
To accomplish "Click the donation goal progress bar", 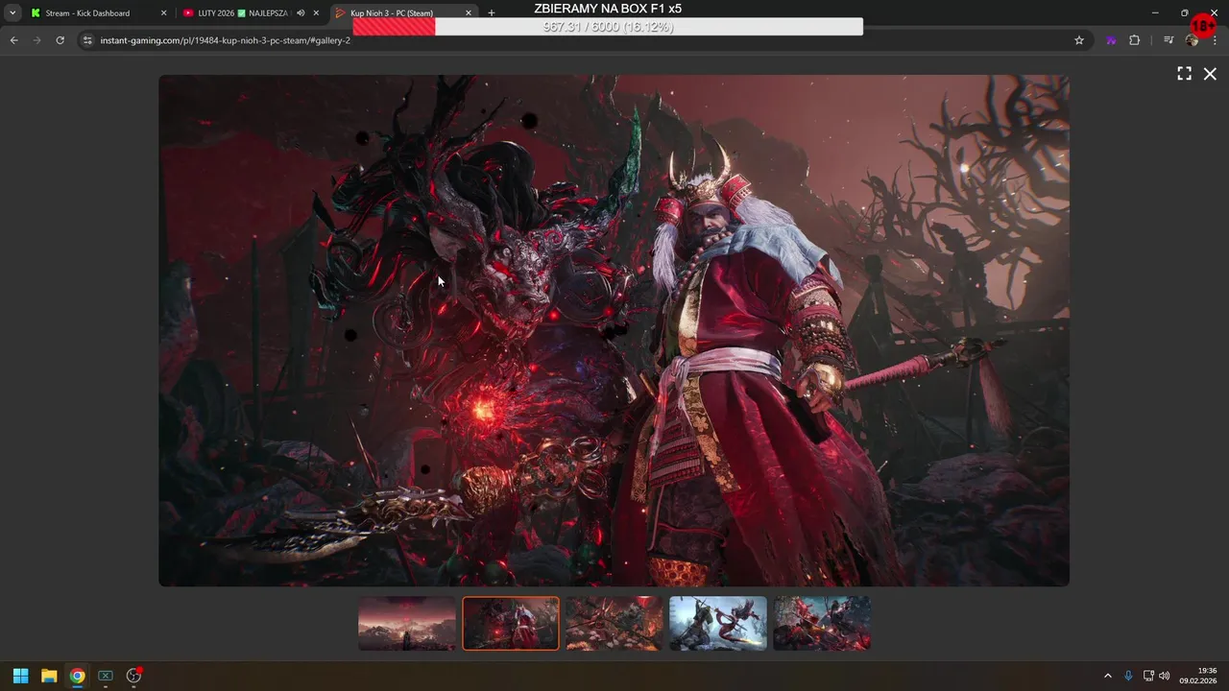I will click(608, 27).
